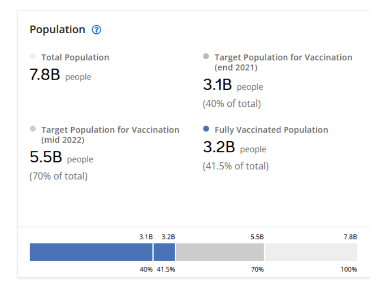Click the 3.2B fully vaccinated value
This screenshot has width=390, height=293.
pos(219,147)
